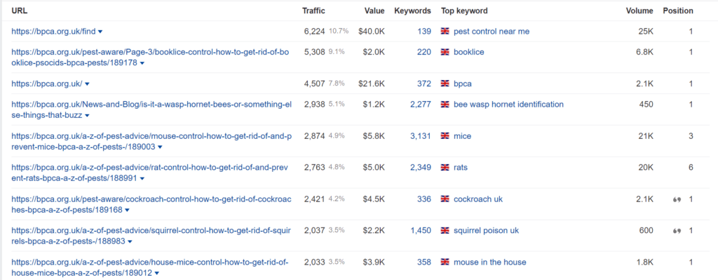Screen dimensions: 718x280
Task: Open the dropdown arrow after the things-that-buzz URL
Action: coord(87,116)
